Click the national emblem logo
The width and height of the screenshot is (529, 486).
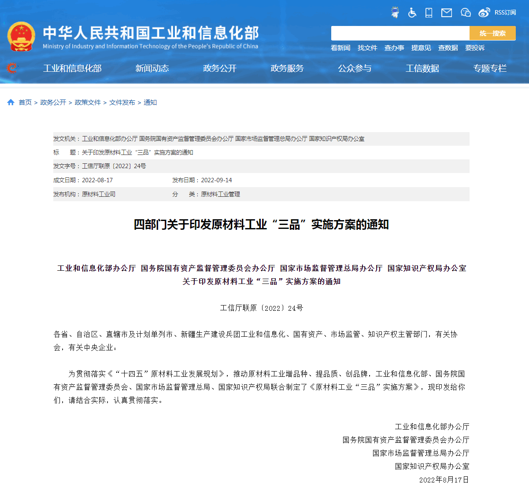[x=21, y=37]
